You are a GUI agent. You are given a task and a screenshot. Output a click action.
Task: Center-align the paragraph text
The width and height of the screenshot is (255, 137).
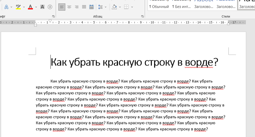click(x=69, y=7)
